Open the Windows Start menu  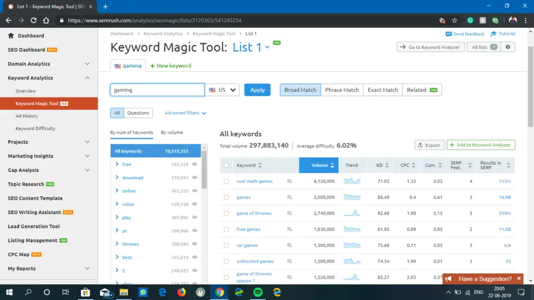[9, 292]
